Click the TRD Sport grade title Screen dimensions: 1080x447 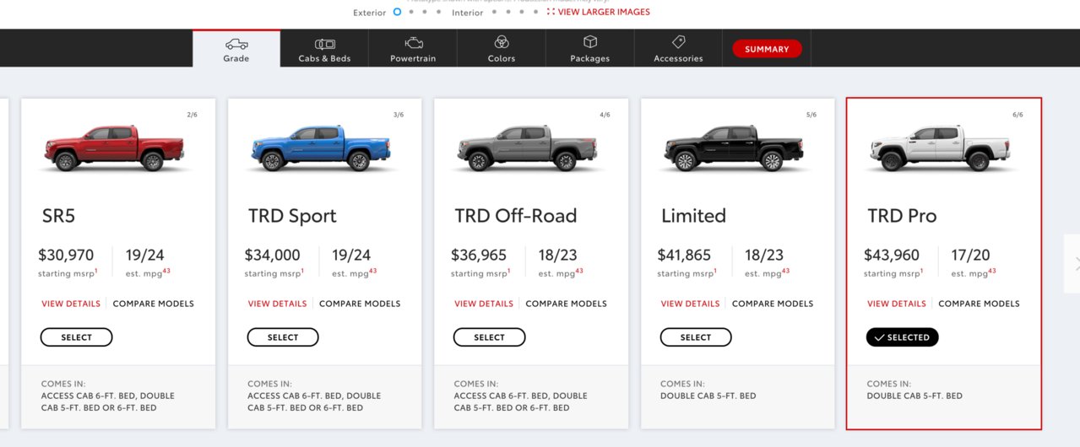click(x=292, y=216)
